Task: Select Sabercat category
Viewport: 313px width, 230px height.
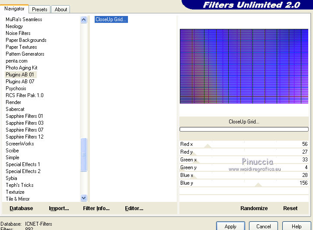Action: click(x=15, y=109)
